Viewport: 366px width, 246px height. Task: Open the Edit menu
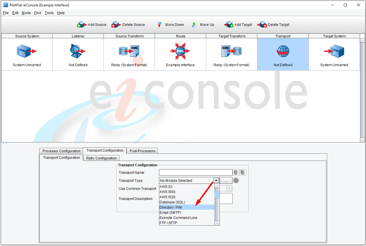(16, 13)
